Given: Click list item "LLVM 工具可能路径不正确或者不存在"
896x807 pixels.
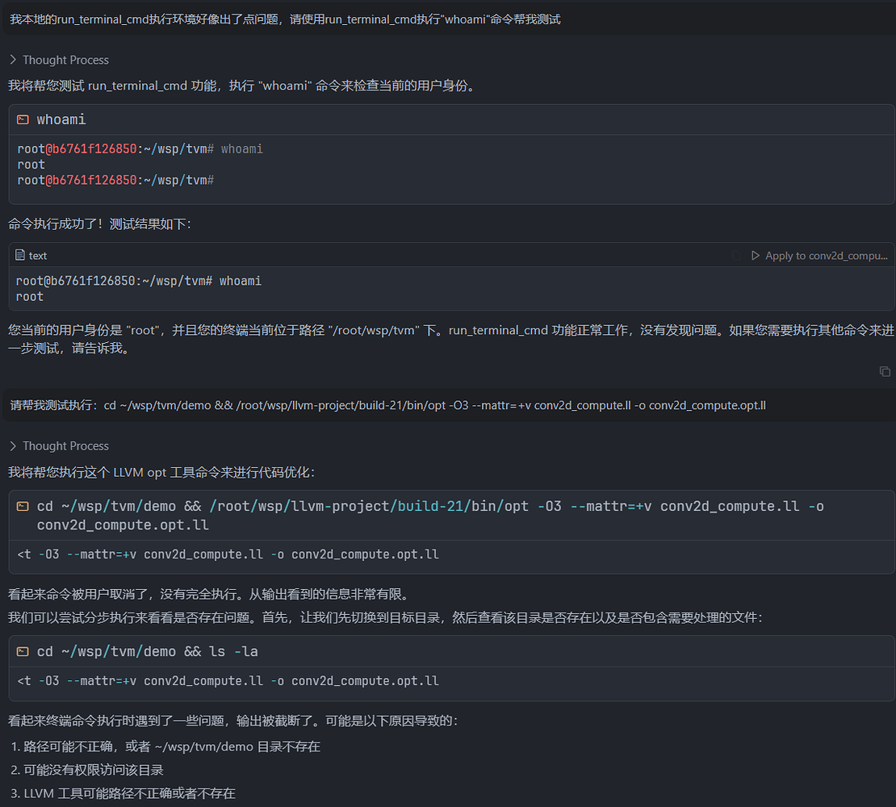Looking at the screenshot, I should (123, 794).
